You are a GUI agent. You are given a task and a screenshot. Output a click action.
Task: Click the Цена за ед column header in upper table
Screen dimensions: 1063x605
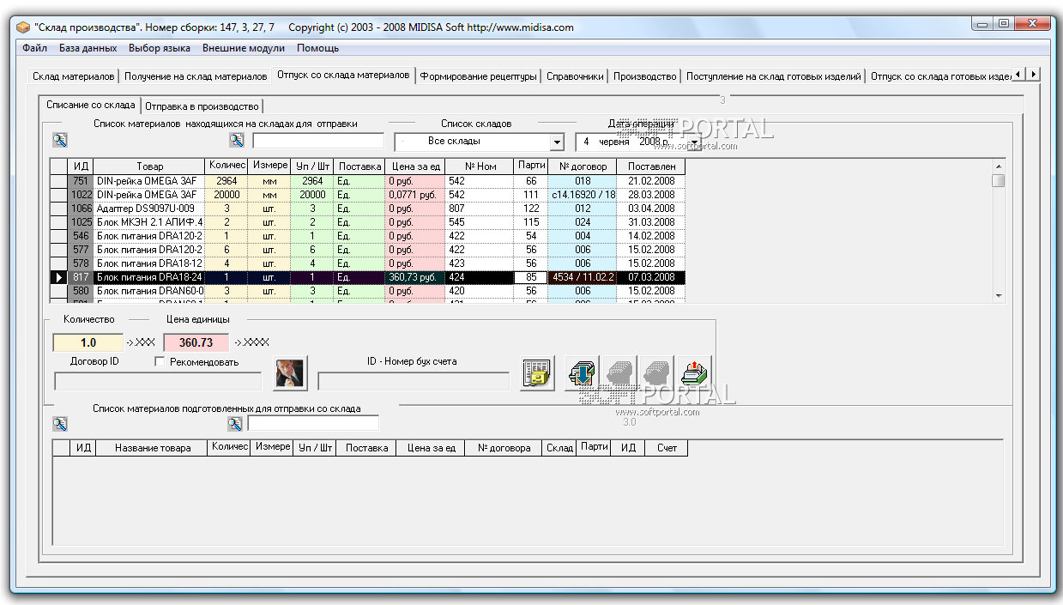pyautogui.click(x=415, y=166)
